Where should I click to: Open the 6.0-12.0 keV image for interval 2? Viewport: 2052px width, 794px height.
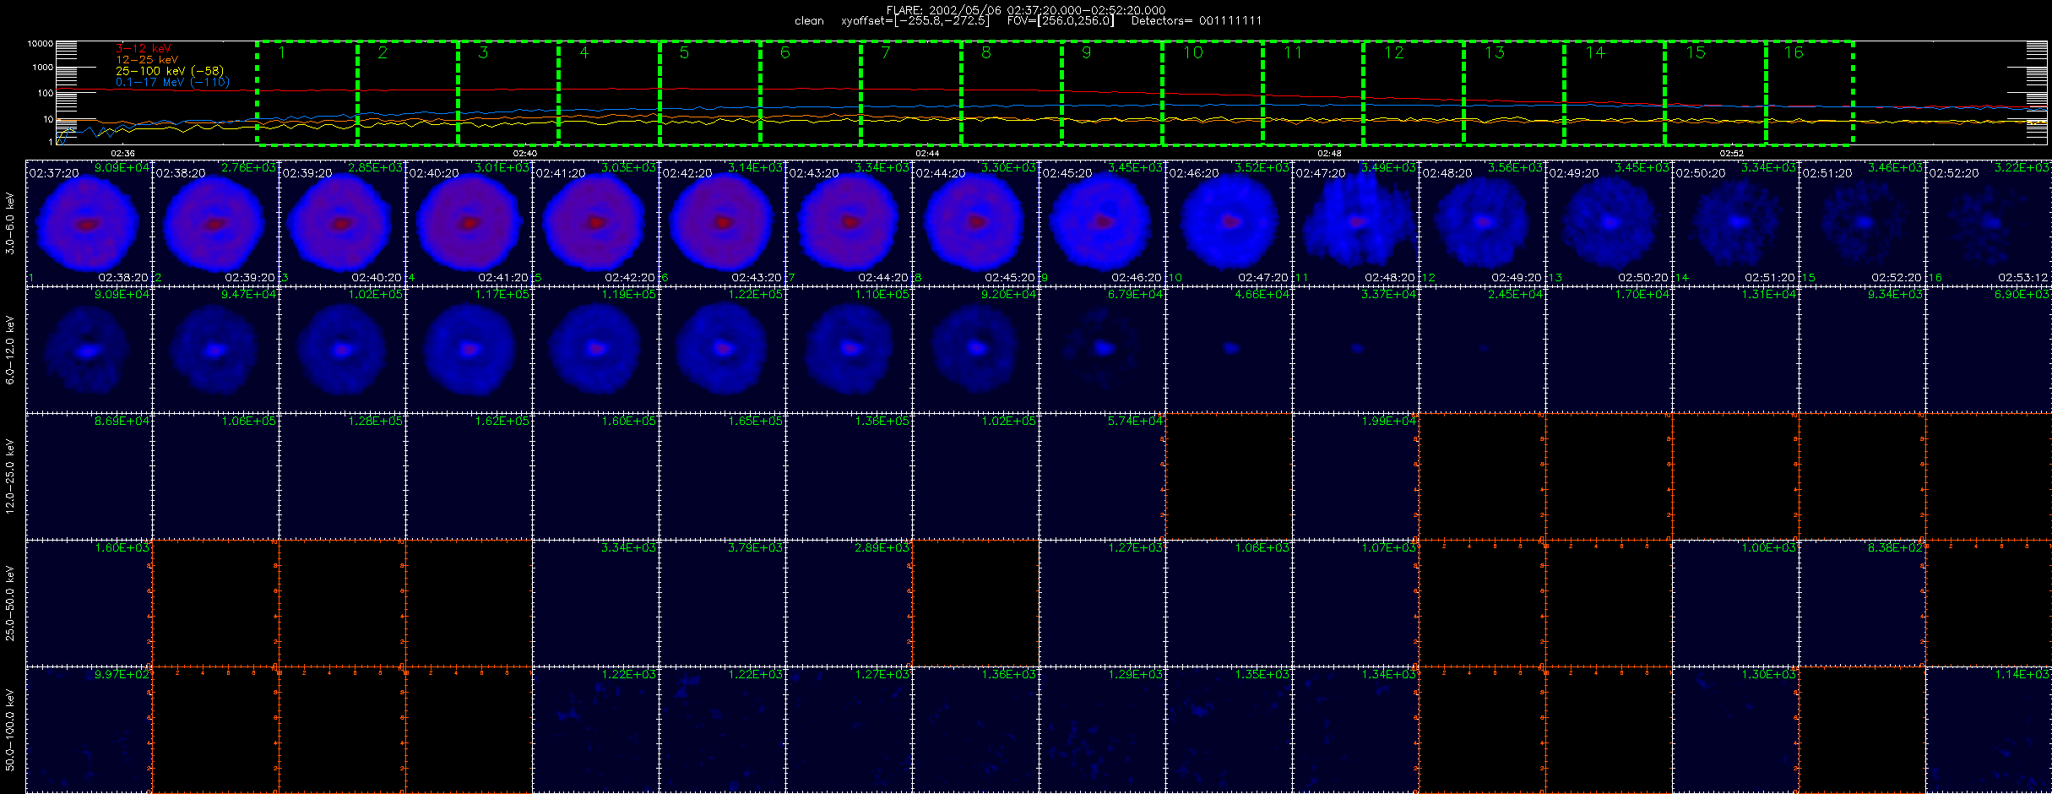215,350
